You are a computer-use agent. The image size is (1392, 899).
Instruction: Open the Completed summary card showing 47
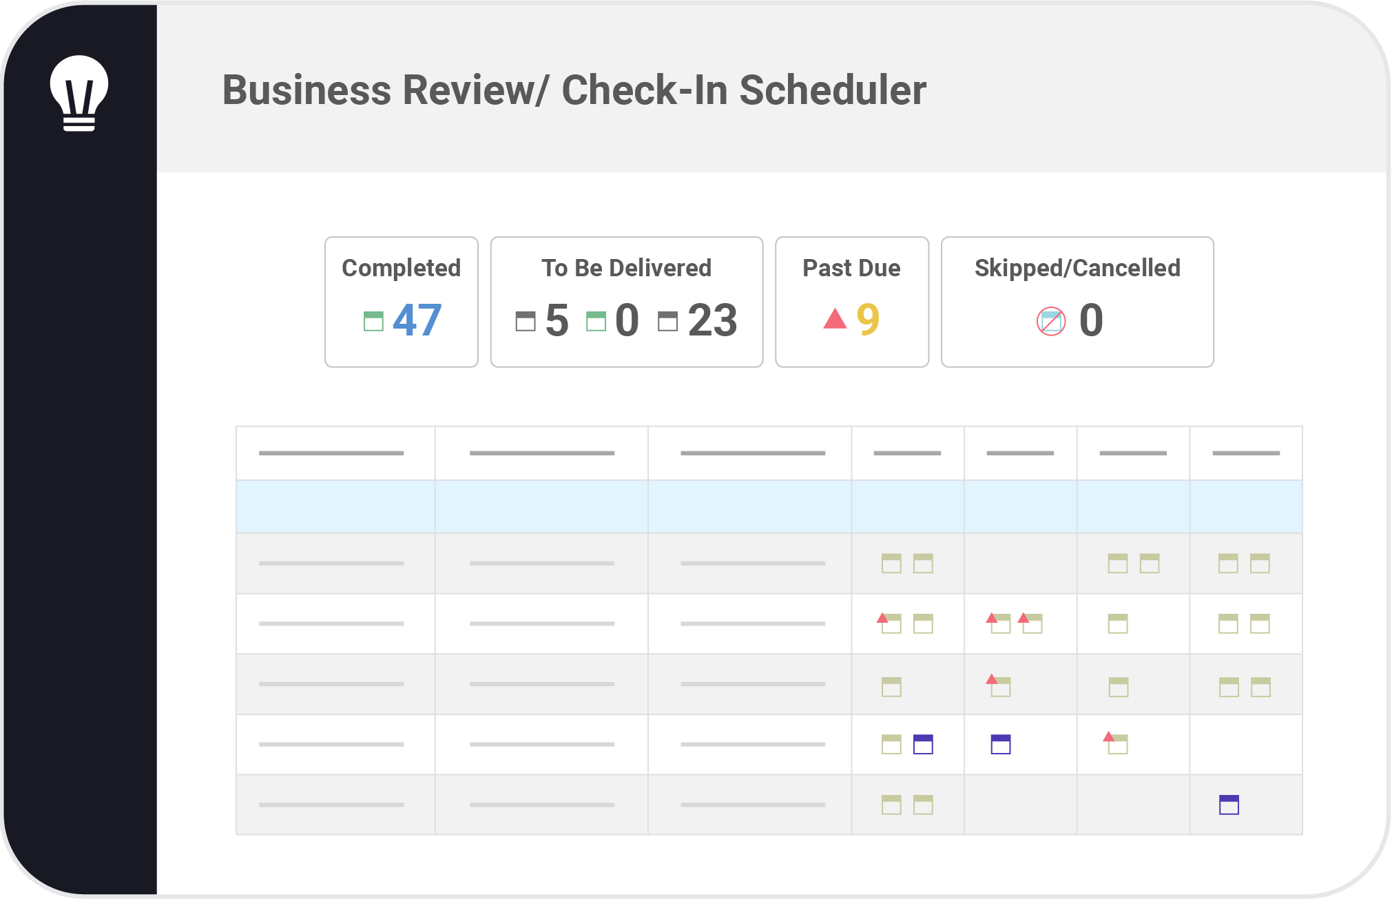tap(402, 302)
